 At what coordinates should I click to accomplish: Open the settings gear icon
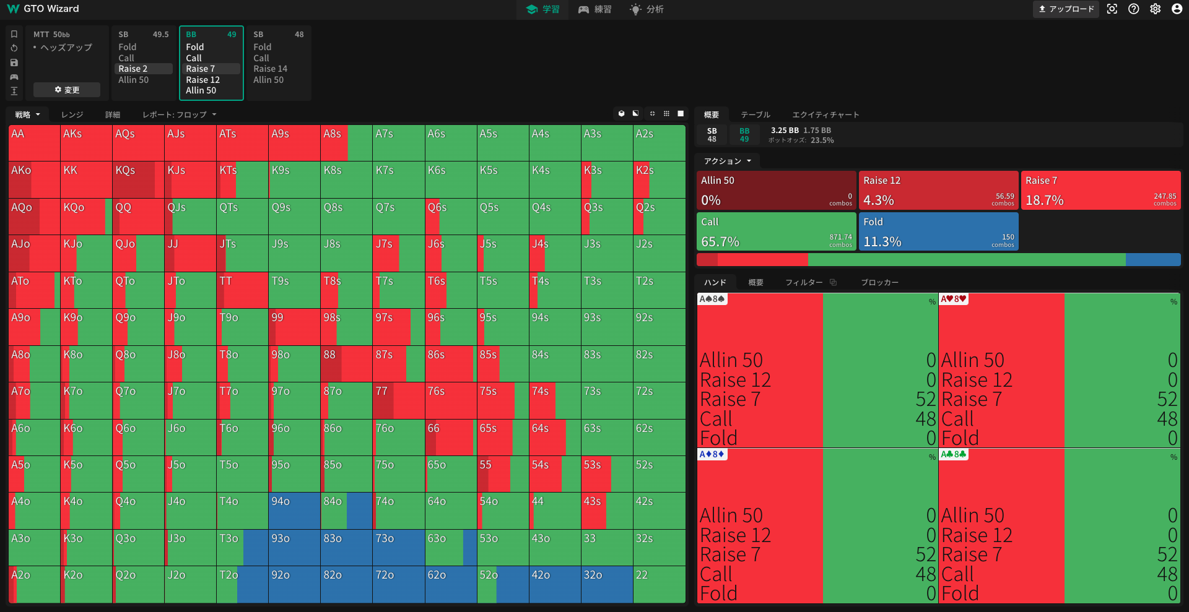coord(1156,9)
